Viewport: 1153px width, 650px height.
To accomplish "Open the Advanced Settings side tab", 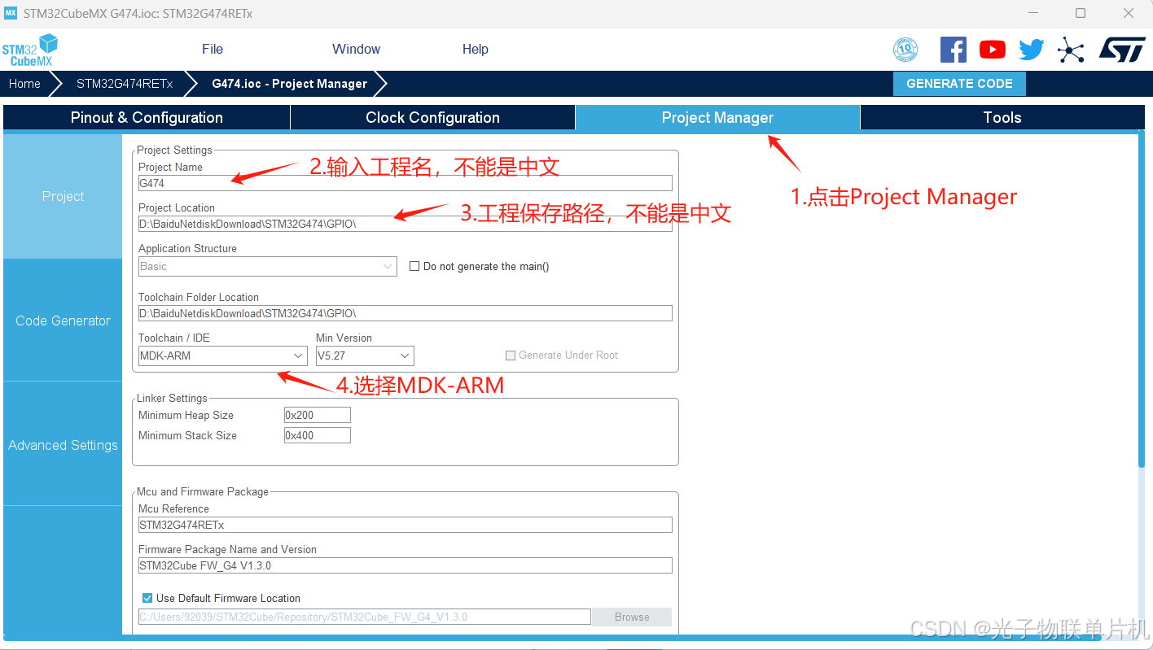I will click(63, 445).
